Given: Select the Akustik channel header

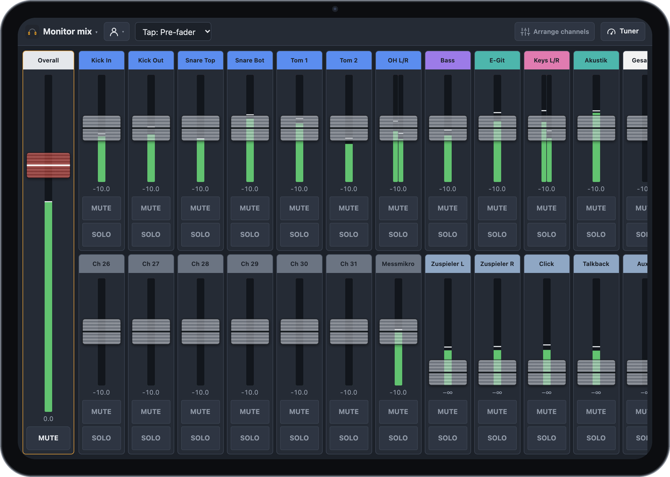Looking at the screenshot, I should 596,60.
